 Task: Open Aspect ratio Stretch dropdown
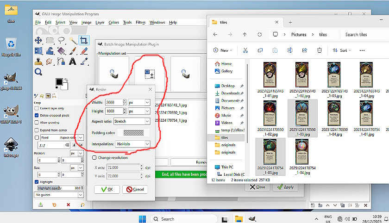[132, 121]
